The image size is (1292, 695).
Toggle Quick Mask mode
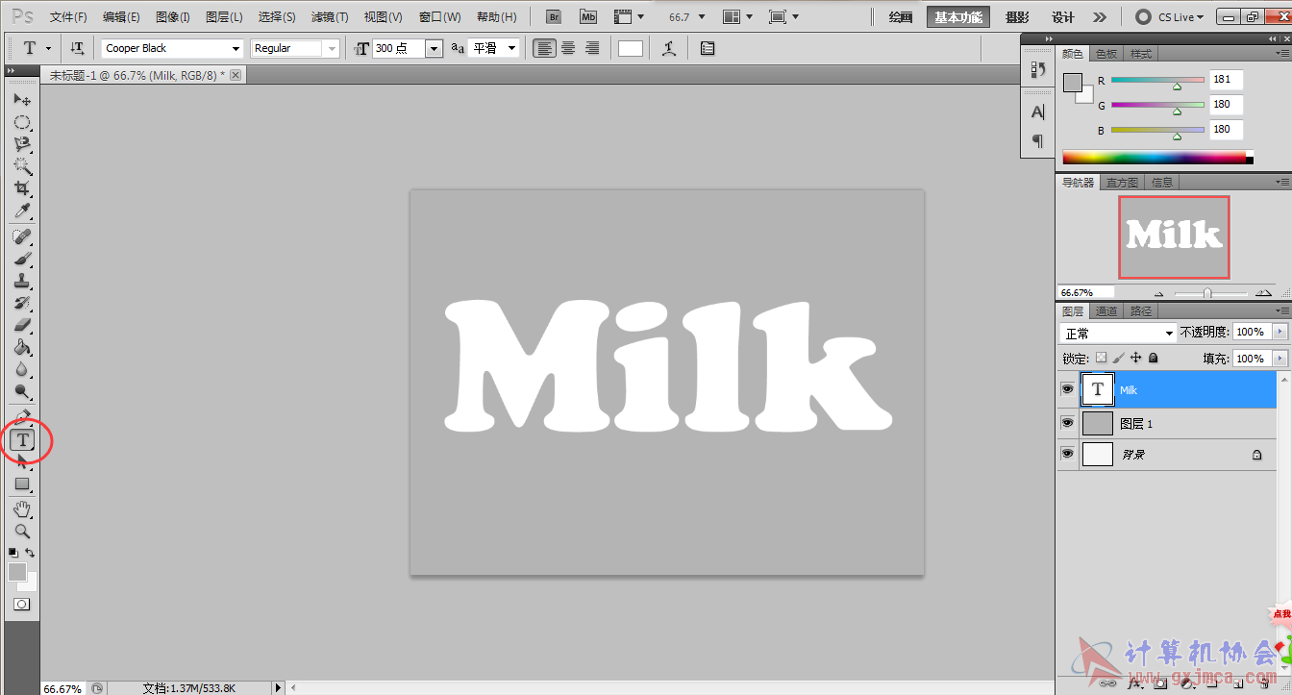coord(21,604)
